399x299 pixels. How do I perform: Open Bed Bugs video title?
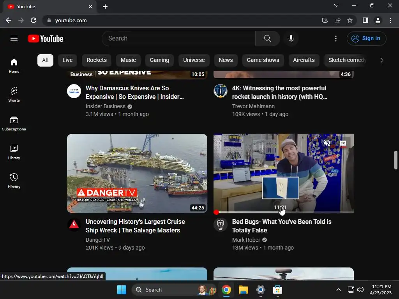[x=282, y=226]
